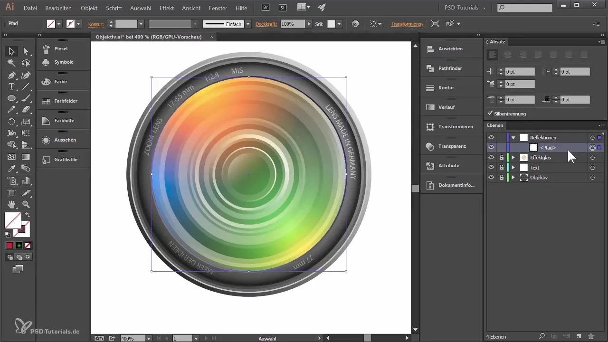This screenshot has width=608, height=342.
Task: Select the Eyedropper tool
Action: [x=11, y=169]
